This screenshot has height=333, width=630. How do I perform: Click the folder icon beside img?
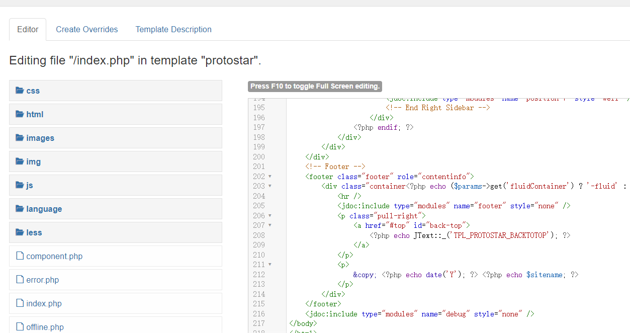coord(20,161)
